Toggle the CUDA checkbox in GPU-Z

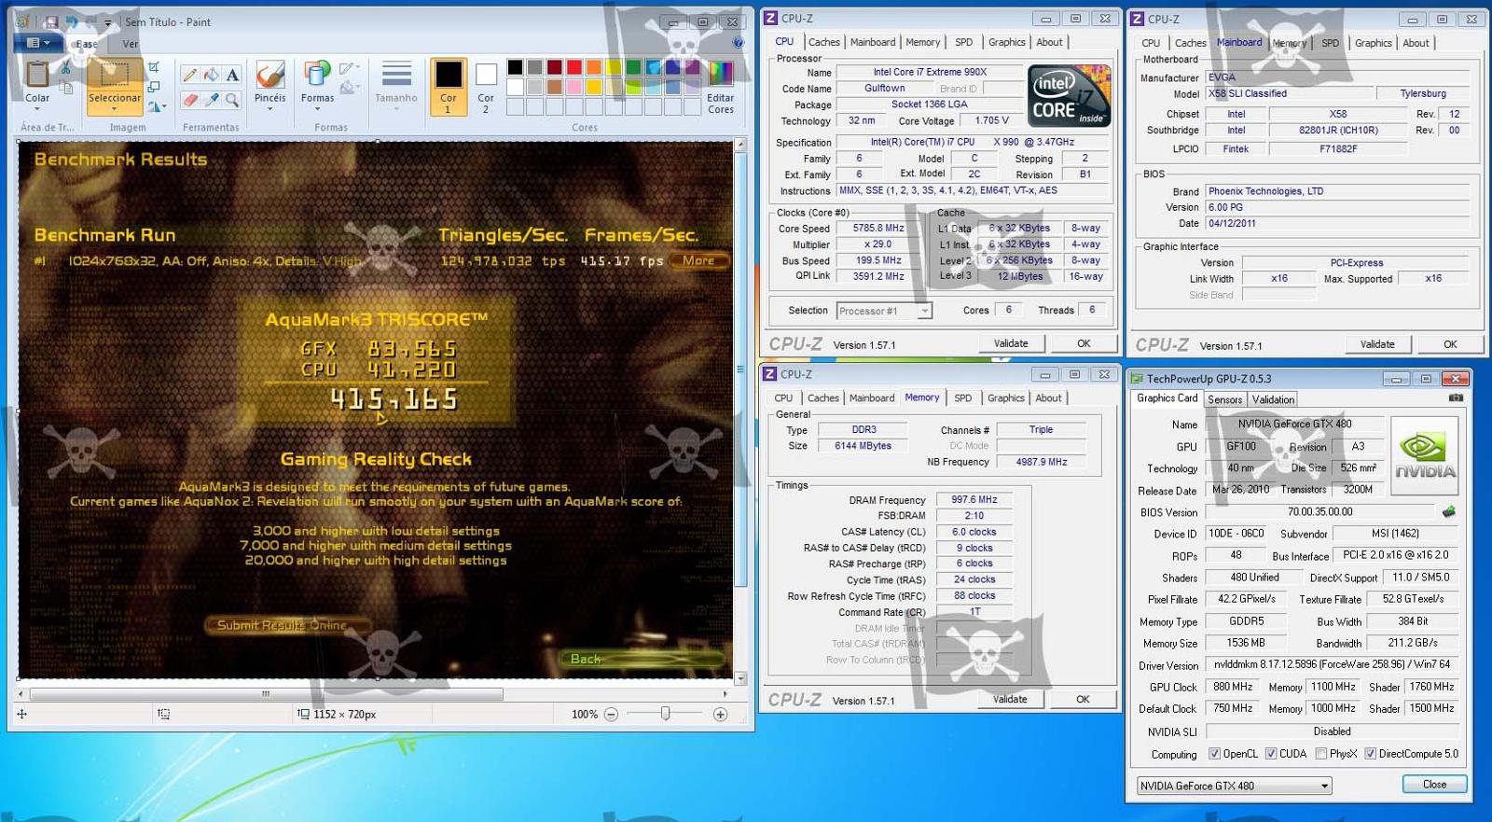point(1270,754)
